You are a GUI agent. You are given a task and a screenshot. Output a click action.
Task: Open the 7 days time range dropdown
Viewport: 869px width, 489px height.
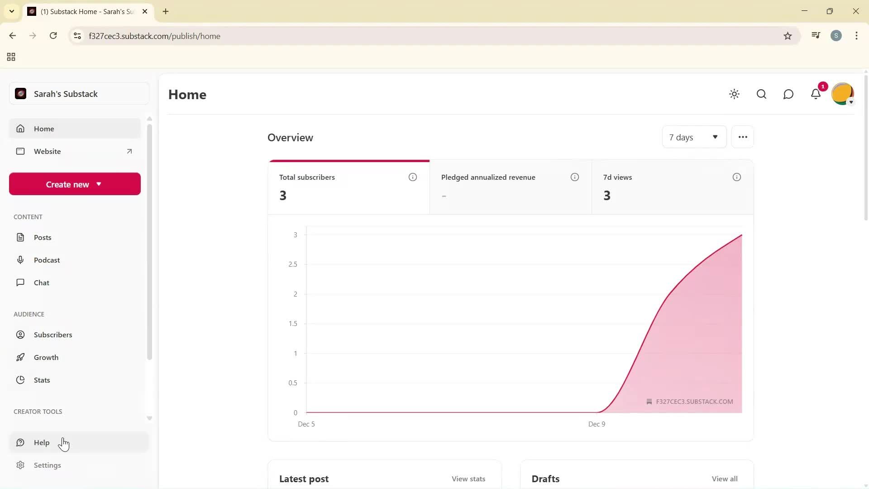coord(694,137)
